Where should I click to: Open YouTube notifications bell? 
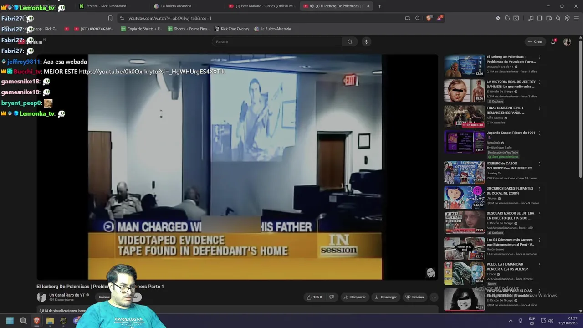(553, 41)
